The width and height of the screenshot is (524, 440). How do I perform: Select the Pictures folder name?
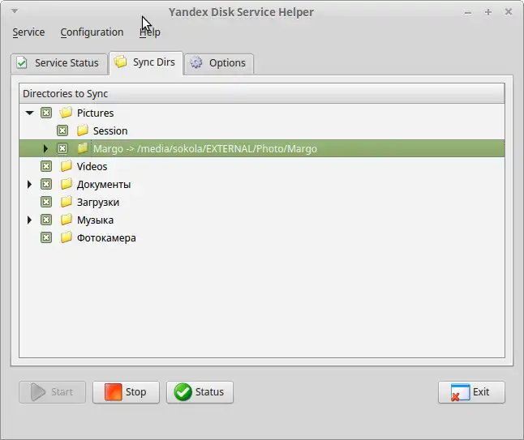coord(95,113)
